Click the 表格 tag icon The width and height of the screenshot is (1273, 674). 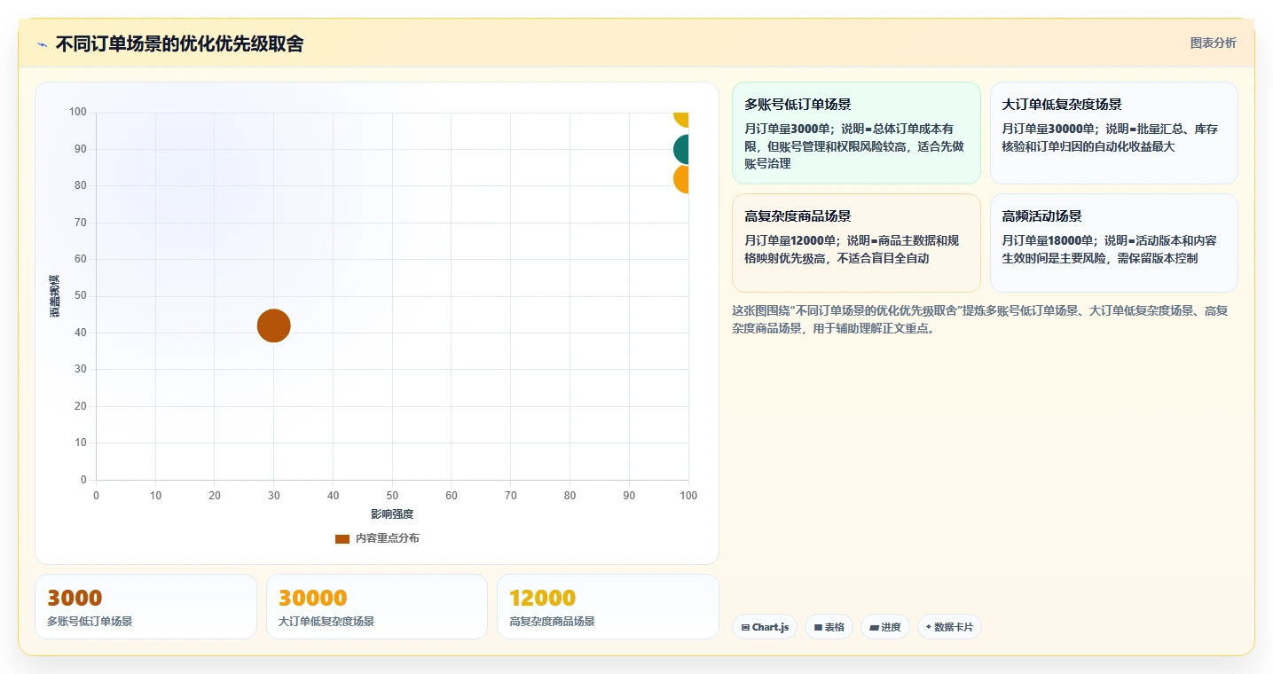point(818,627)
